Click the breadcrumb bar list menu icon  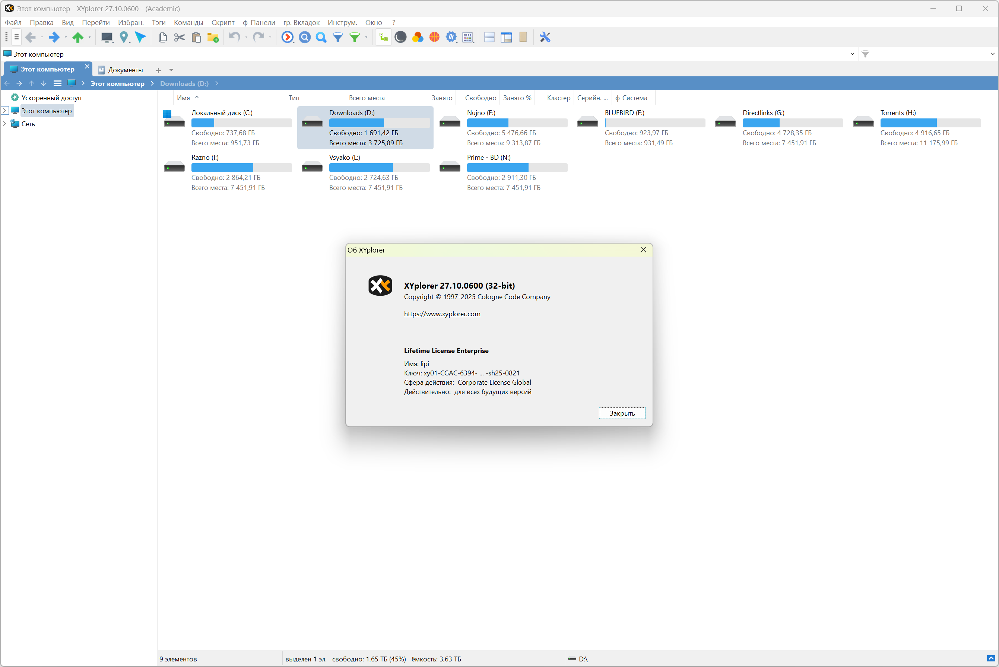click(57, 83)
